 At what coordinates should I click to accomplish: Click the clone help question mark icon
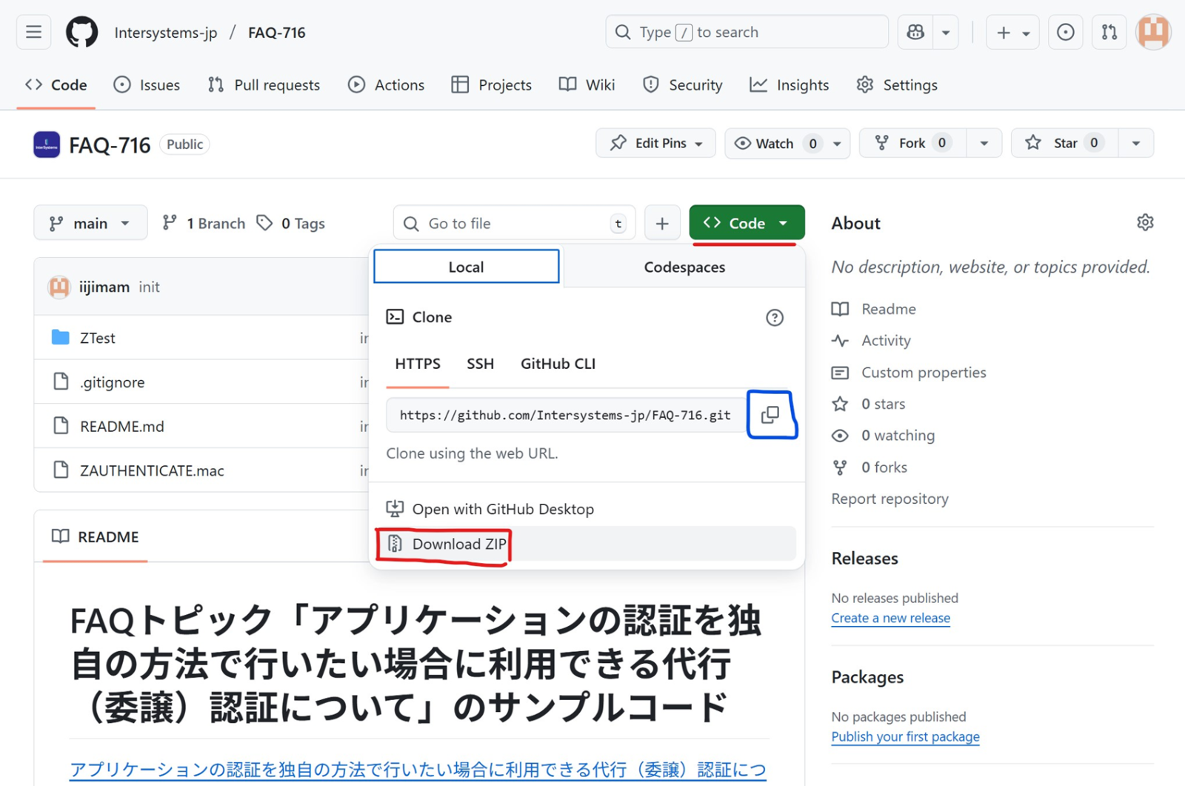(x=774, y=318)
